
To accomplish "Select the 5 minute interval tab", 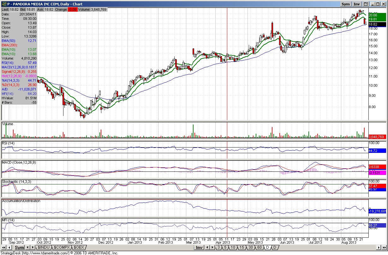I will [x=225, y=247].
